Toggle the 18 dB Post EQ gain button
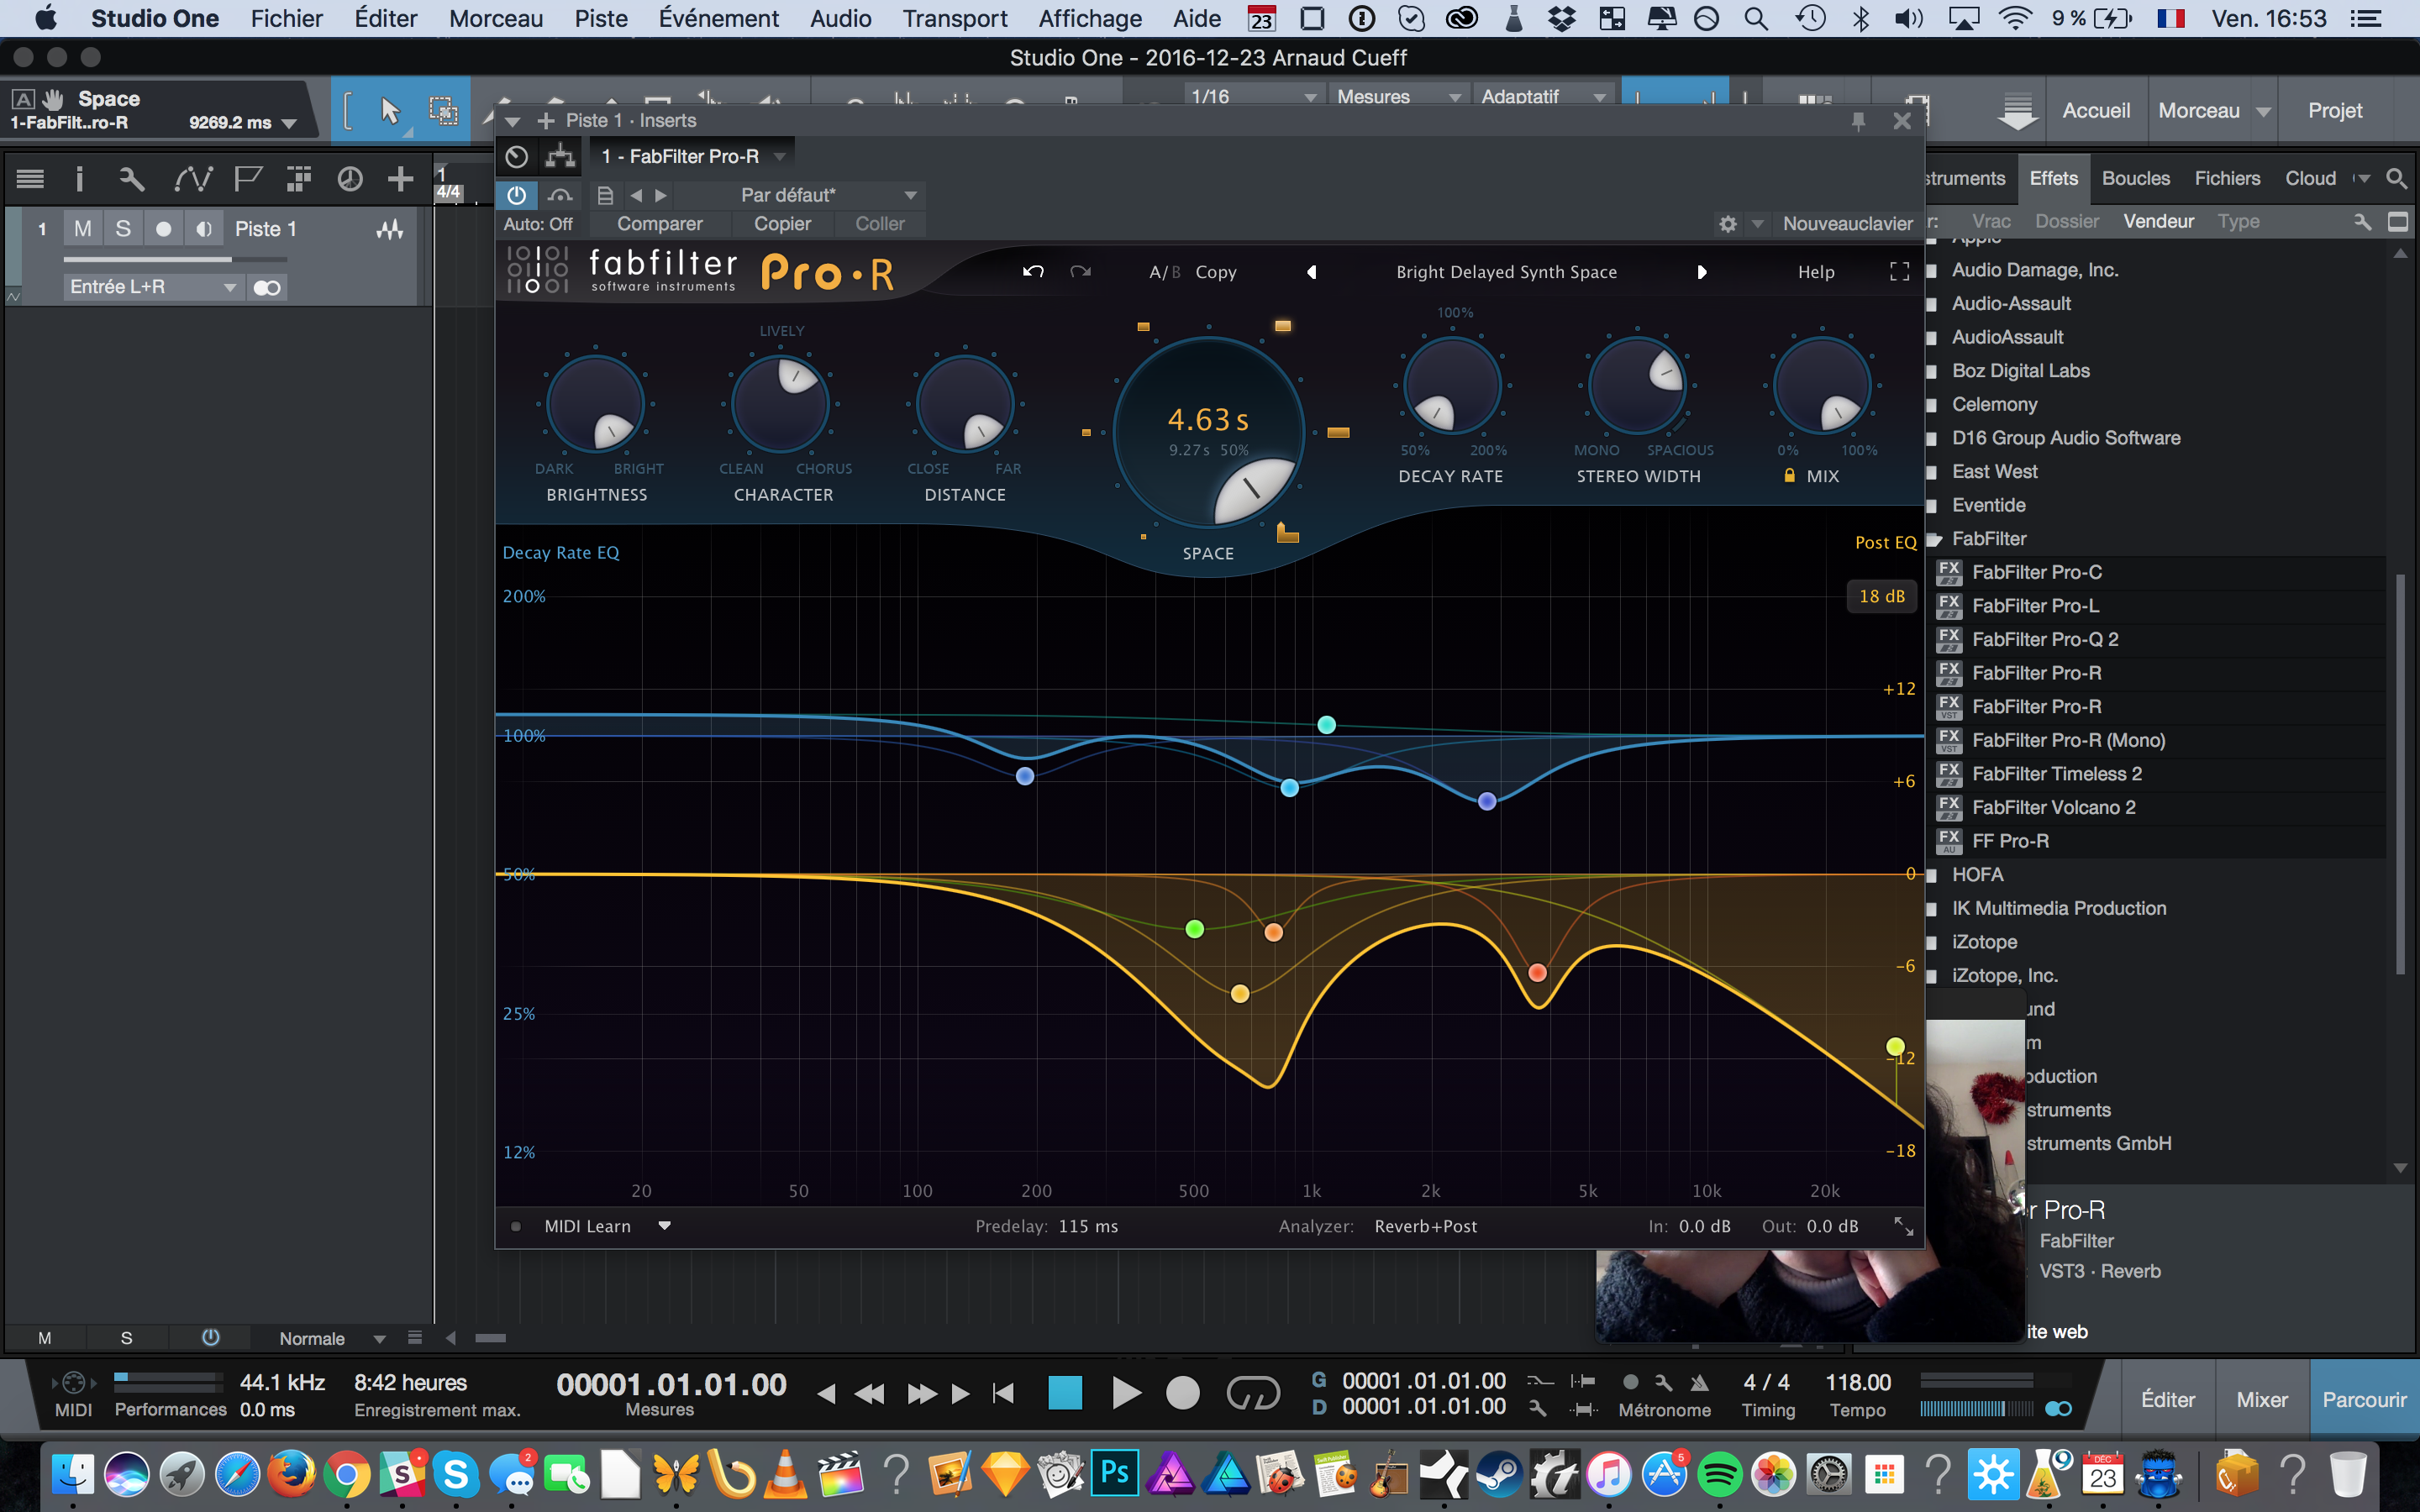2420x1512 pixels. point(1881,596)
